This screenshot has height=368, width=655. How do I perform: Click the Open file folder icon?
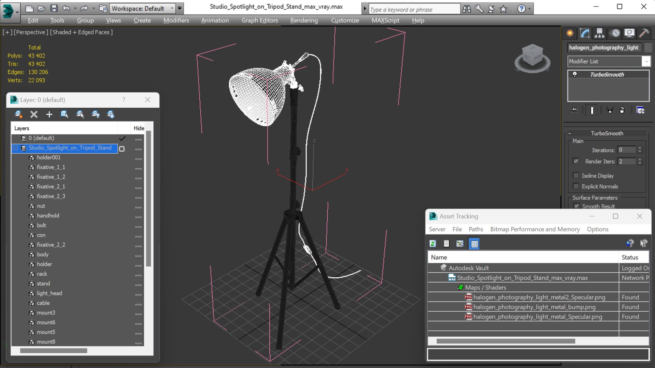click(x=42, y=8)
